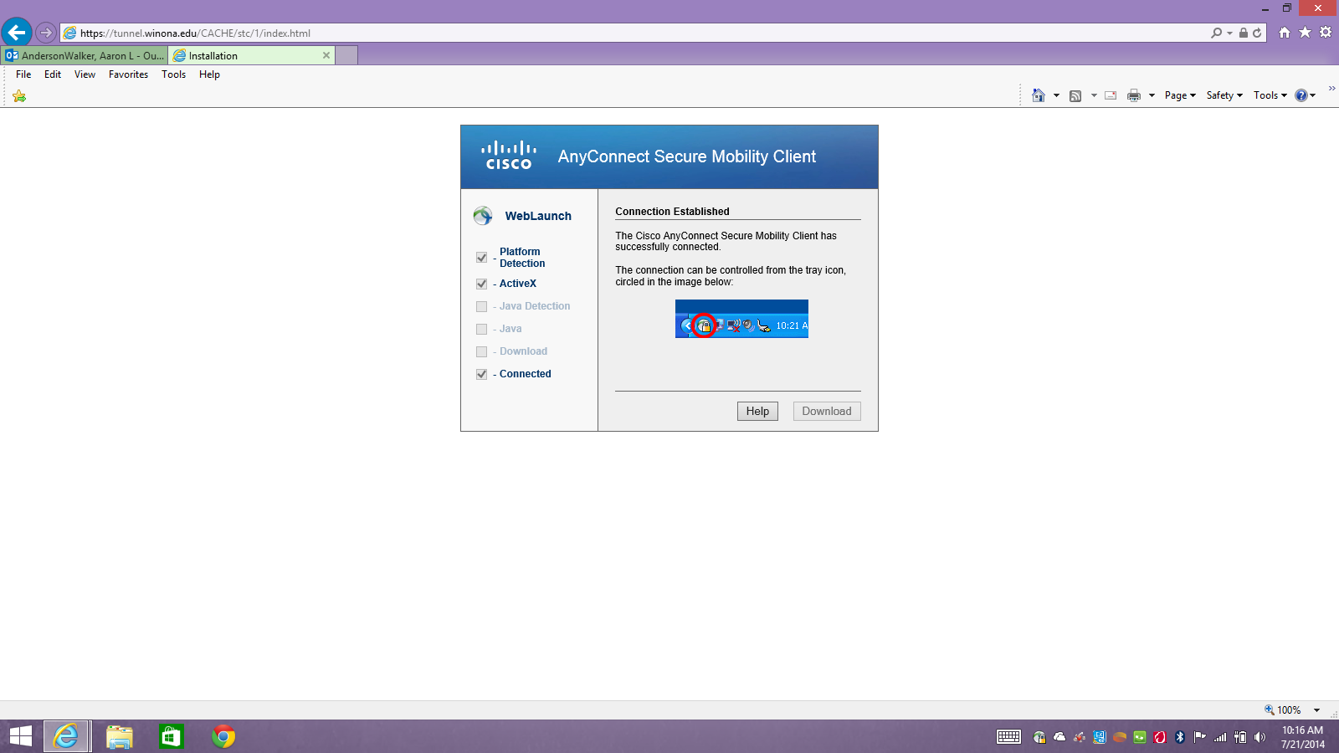Expand the Page dropdown in the command bar
1339x753 pixels.
point(1180,95)
